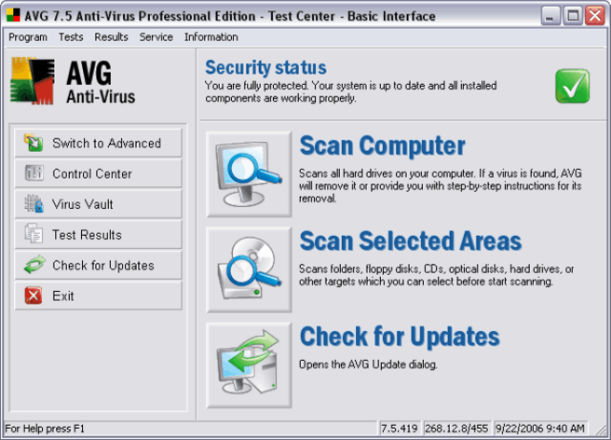Click the large Check for Updates computer icon
The height and width of the screenshot is (440, 611).
coord(249,366)
